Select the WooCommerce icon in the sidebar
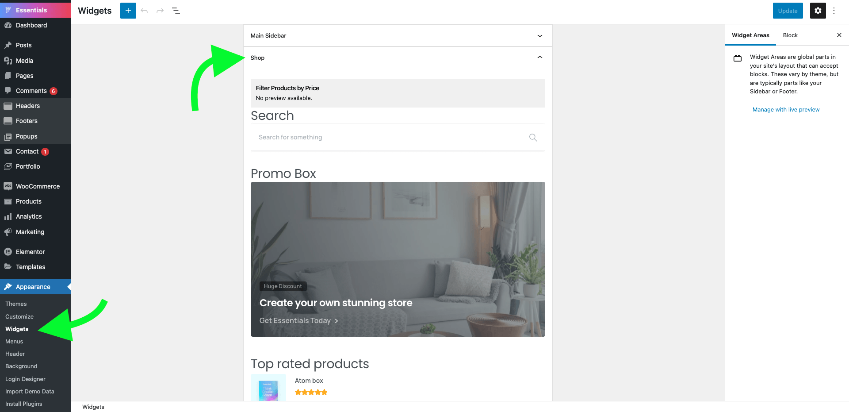Image resolution: width=849 pixels, height=412 pixels. 8,186
